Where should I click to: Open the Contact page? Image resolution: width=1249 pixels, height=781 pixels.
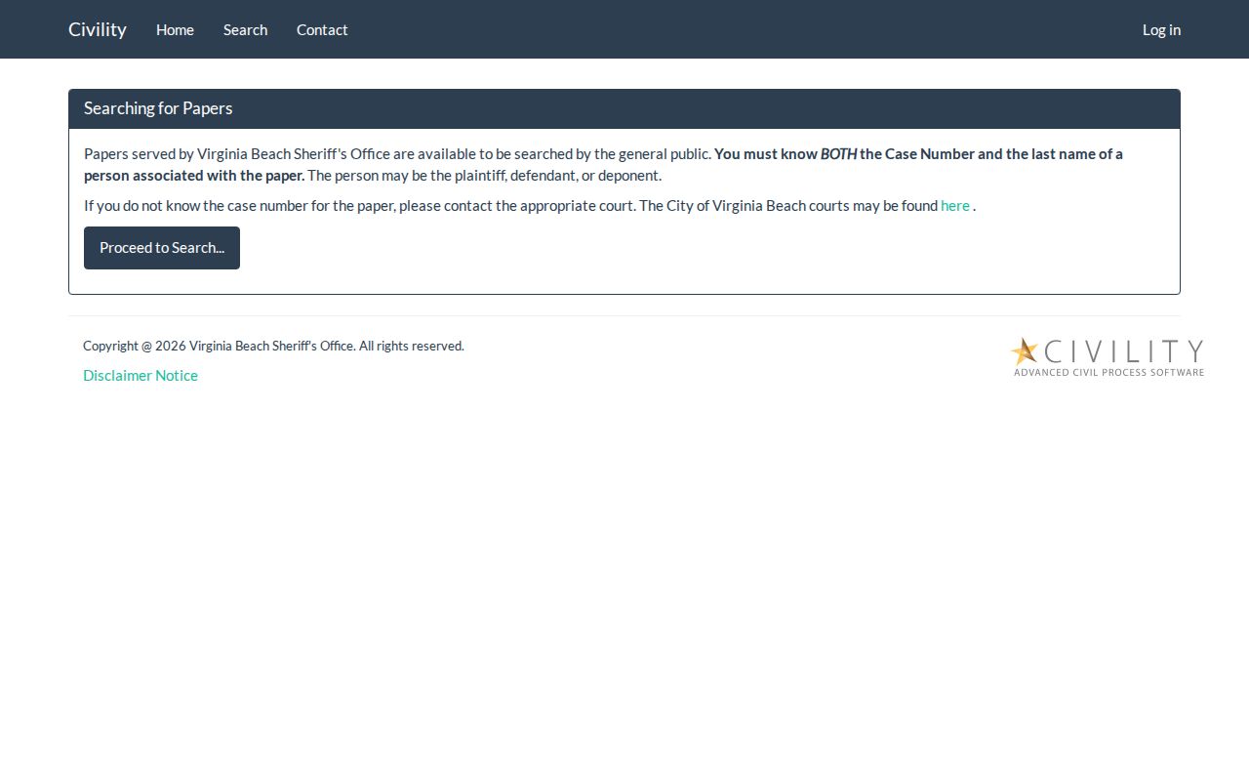(322, 29)
